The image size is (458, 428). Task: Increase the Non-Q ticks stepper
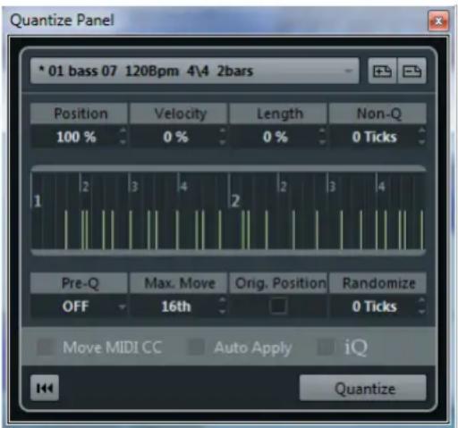tap(422, 131)
